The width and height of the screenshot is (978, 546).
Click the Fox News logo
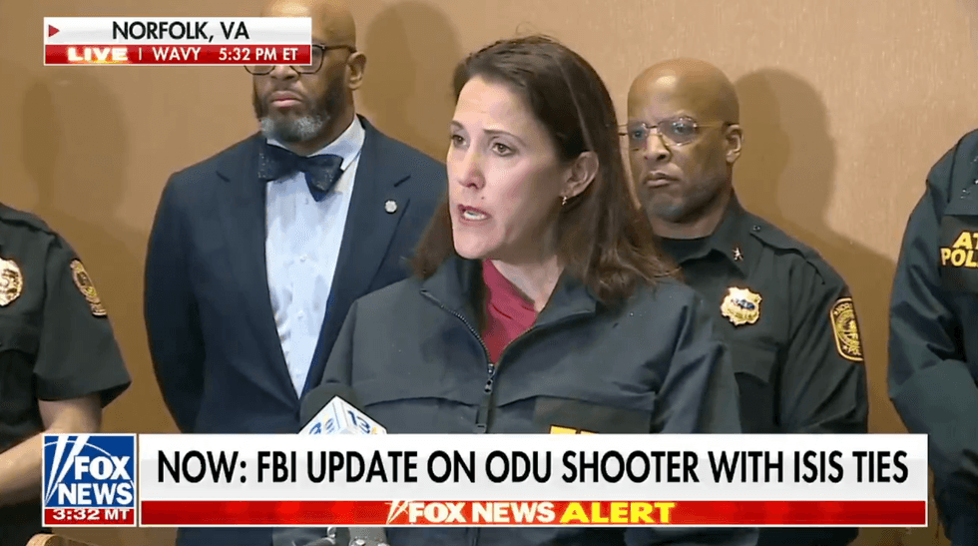pyautogui.click(x=90, y=472)
